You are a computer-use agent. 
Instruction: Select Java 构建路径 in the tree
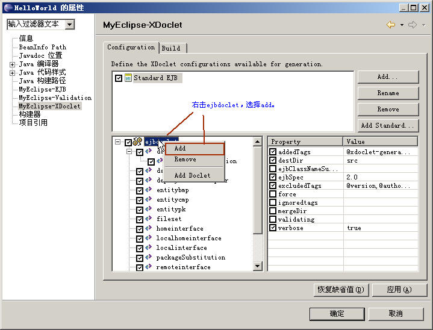click(x=42, y=81)
